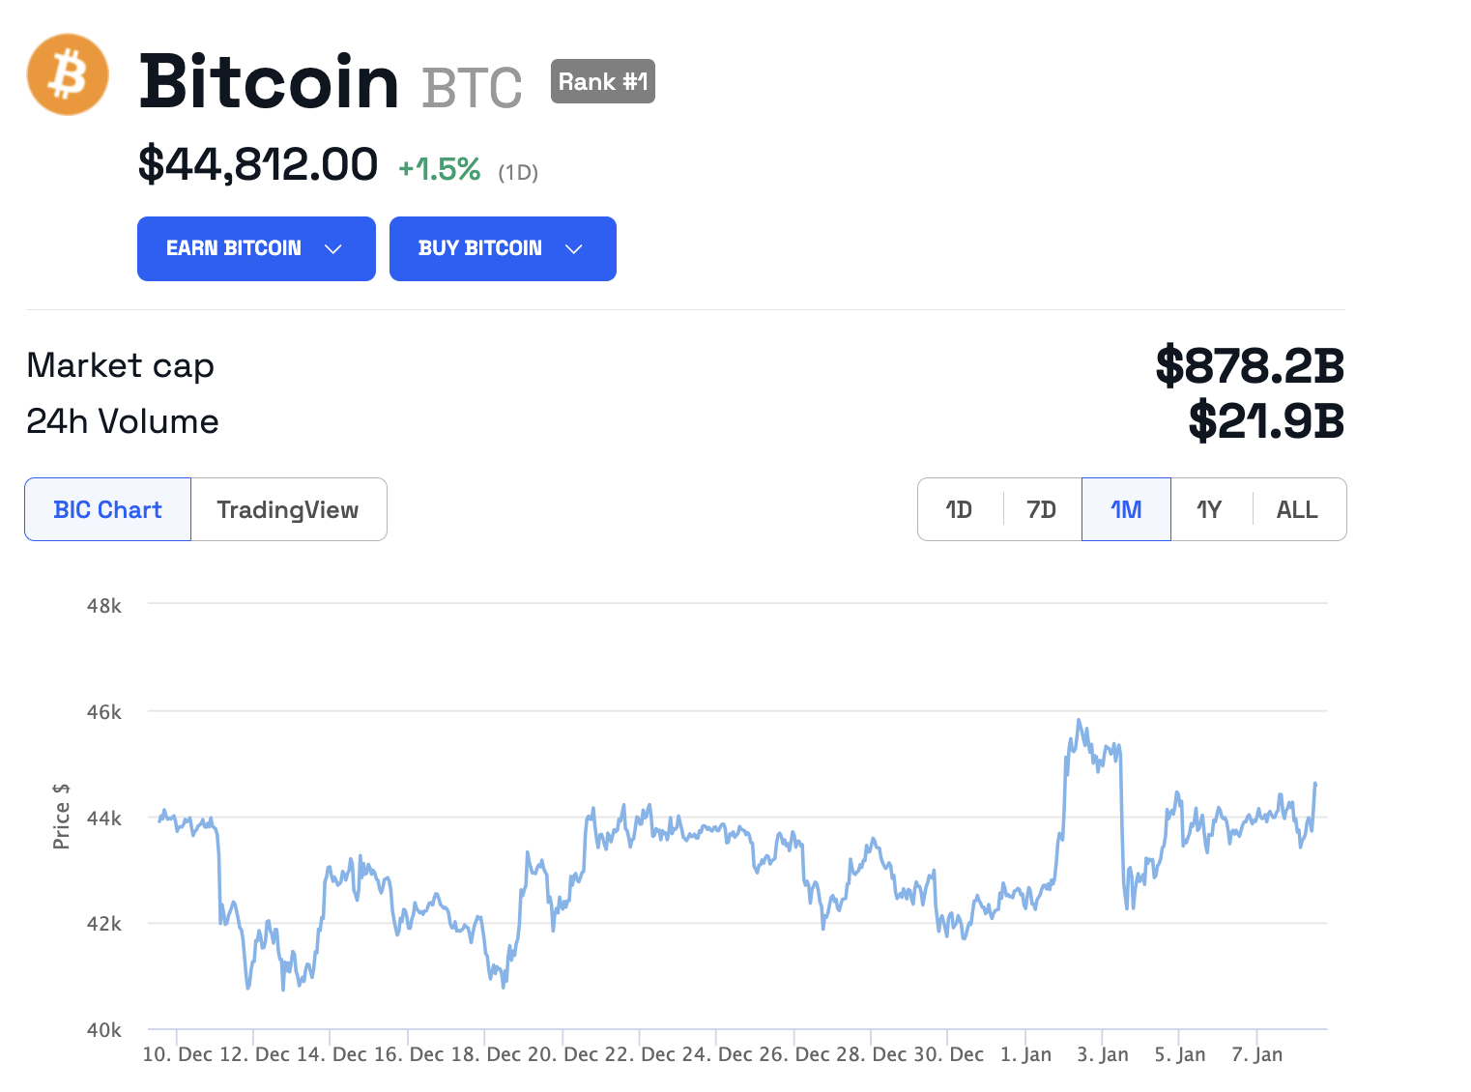Screen dimensions: 1471x1092
Task: Open the Buy Bitcoin dropdown chevron
Action: point(574,249)
